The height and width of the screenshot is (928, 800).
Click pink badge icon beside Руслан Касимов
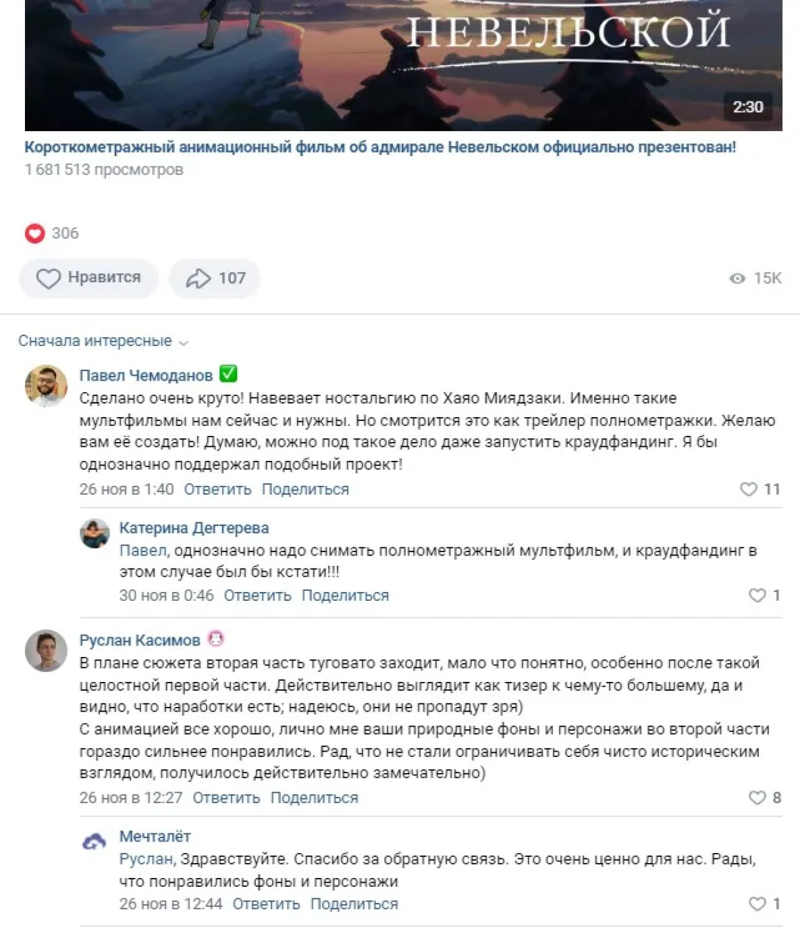(215, 639)
